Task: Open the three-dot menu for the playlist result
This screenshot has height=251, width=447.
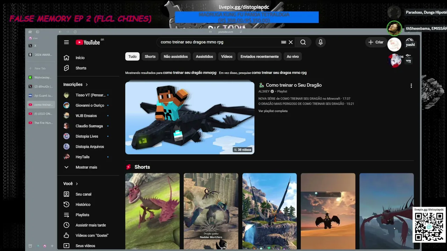Action: (x=411, y=86)
